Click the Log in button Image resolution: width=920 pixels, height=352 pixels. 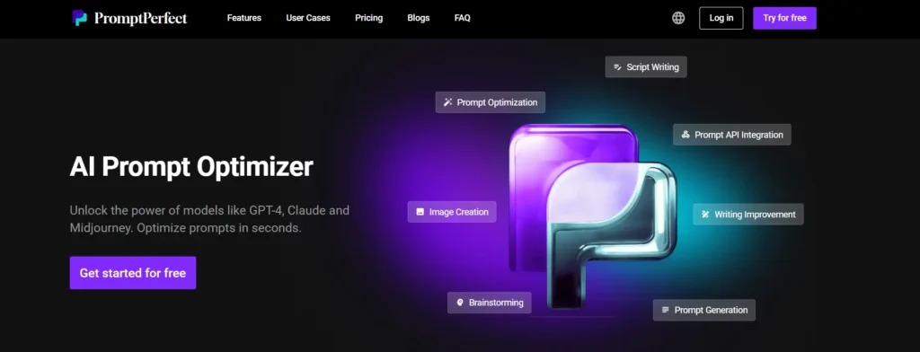click(721, 18)
